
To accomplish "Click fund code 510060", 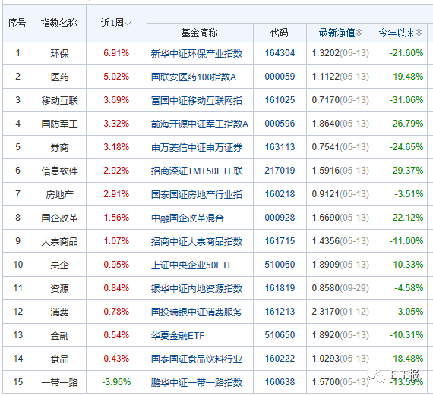I will (x=280, y=265).
